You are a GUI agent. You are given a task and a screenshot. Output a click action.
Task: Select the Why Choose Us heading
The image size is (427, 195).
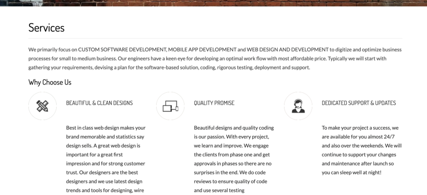50,82
